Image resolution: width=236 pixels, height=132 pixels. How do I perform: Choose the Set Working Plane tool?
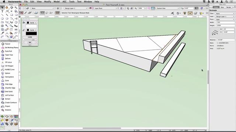pyautogui.click(x=10, y=48)
